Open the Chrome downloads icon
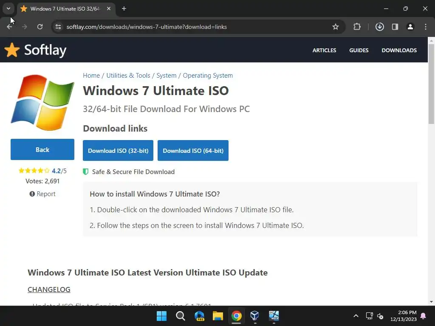Screen dimensions: 435x326 pos(379,27)
